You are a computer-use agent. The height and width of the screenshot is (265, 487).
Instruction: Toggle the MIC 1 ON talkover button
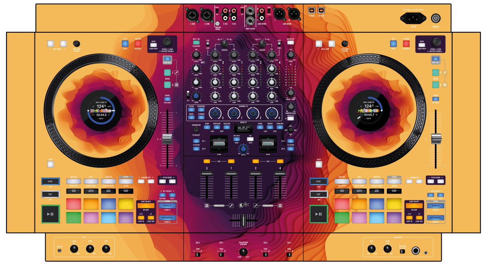click(196, 43)
